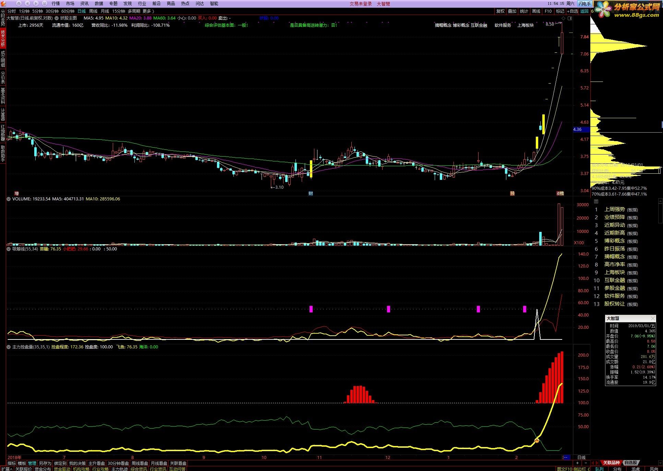Viewport: 663px width, 471px height.
Task: Open 成交明细 in left sidebar
Action: pos(3,59)
